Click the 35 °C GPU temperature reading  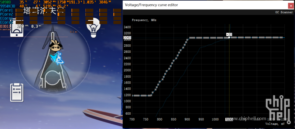[23, 2]
